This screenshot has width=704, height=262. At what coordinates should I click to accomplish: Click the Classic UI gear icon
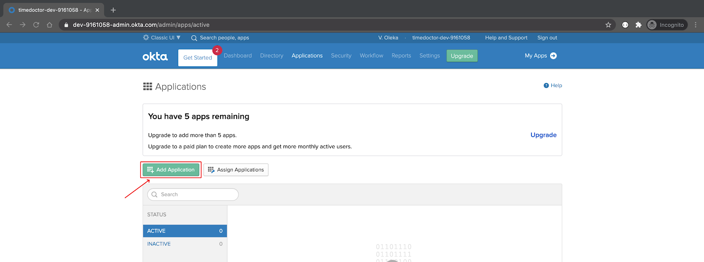(146, 38)
